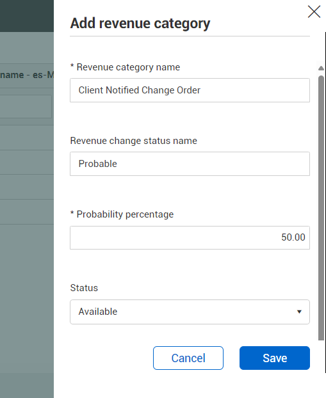The width and height of the screenshot is (326, 398).
Task: Click the 'Revenue change status name' label
Action: point(134,141)
